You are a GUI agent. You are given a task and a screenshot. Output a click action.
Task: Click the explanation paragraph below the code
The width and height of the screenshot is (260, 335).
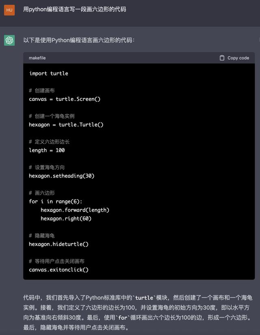(x=138, y=312)
